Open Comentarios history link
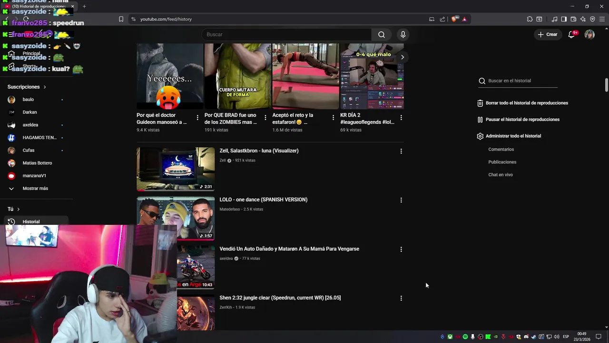This screenshot has height=343, width=609. (x=501, y=150)
